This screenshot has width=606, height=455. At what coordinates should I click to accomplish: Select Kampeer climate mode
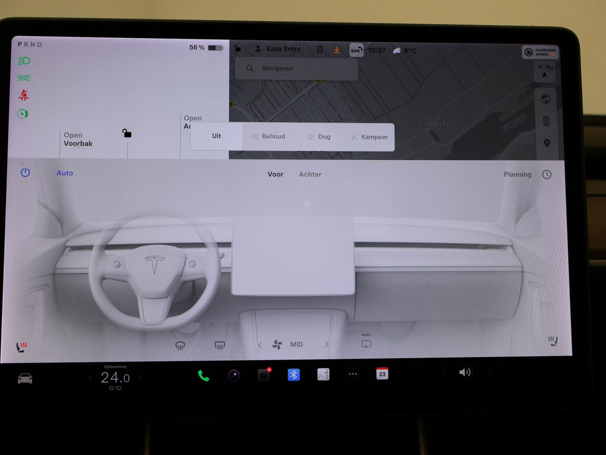coord(369,137)
